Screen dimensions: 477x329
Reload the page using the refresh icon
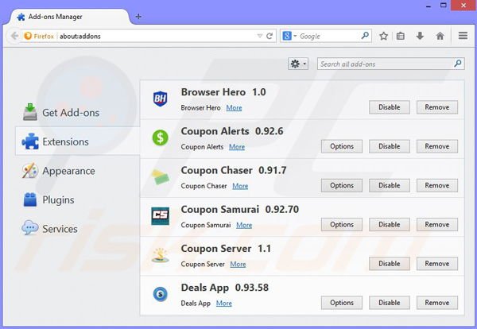point(270,36)
